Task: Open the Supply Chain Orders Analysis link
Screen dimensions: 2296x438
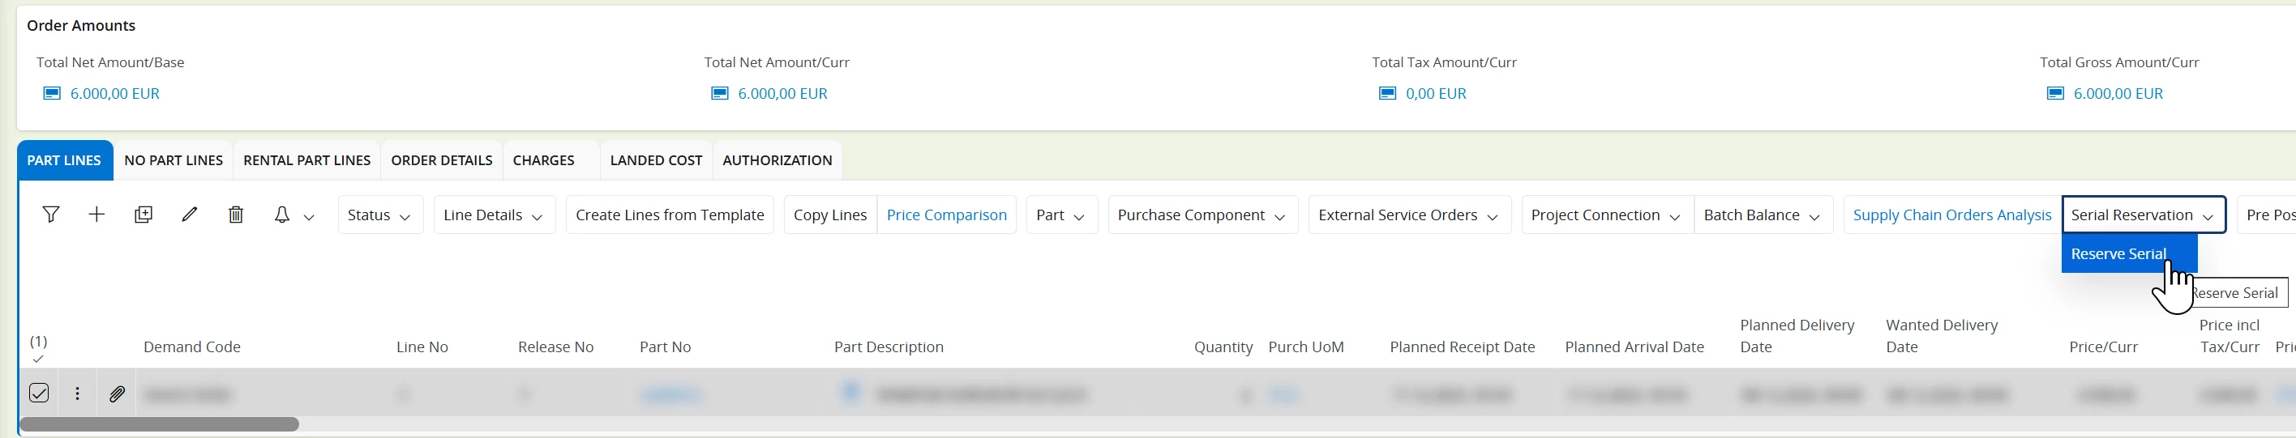Action: pyautogui.click(x=1951, y=215)
